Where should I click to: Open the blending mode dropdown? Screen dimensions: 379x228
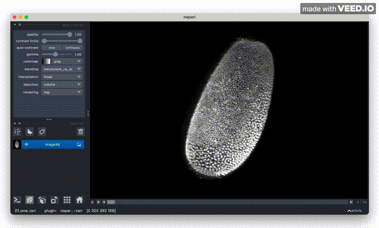(62, 69)
